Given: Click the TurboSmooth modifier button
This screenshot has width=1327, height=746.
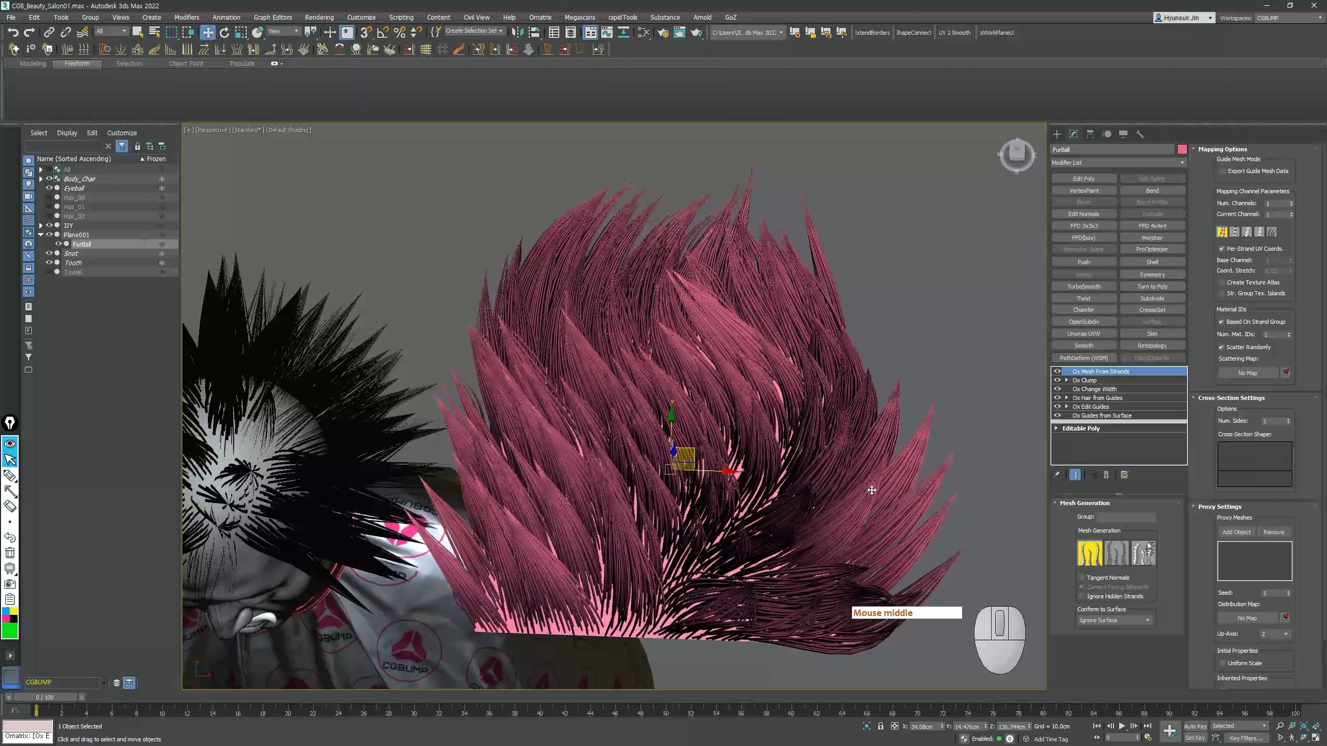Looking at the screenshot, I should [1083, 286].
